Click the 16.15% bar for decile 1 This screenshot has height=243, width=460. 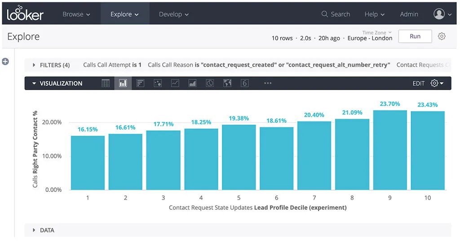(x=88, y=163)
